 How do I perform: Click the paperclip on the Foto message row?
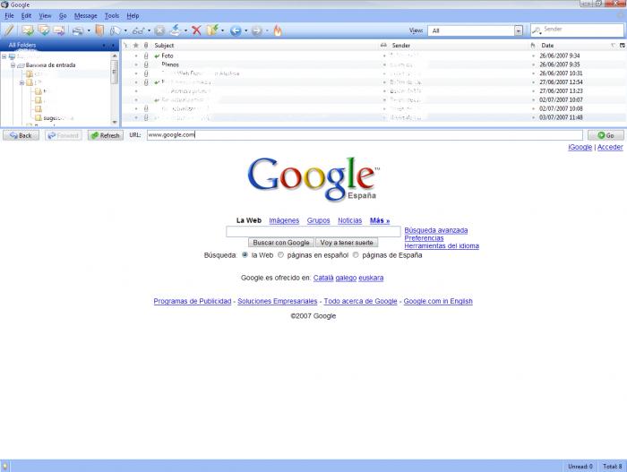(x=146, y=56)
